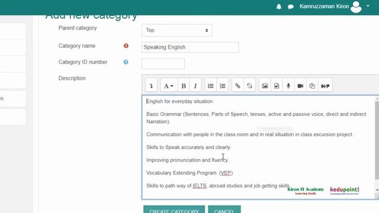
Task: Click the record video camera icon
Action: pos(300,86)
